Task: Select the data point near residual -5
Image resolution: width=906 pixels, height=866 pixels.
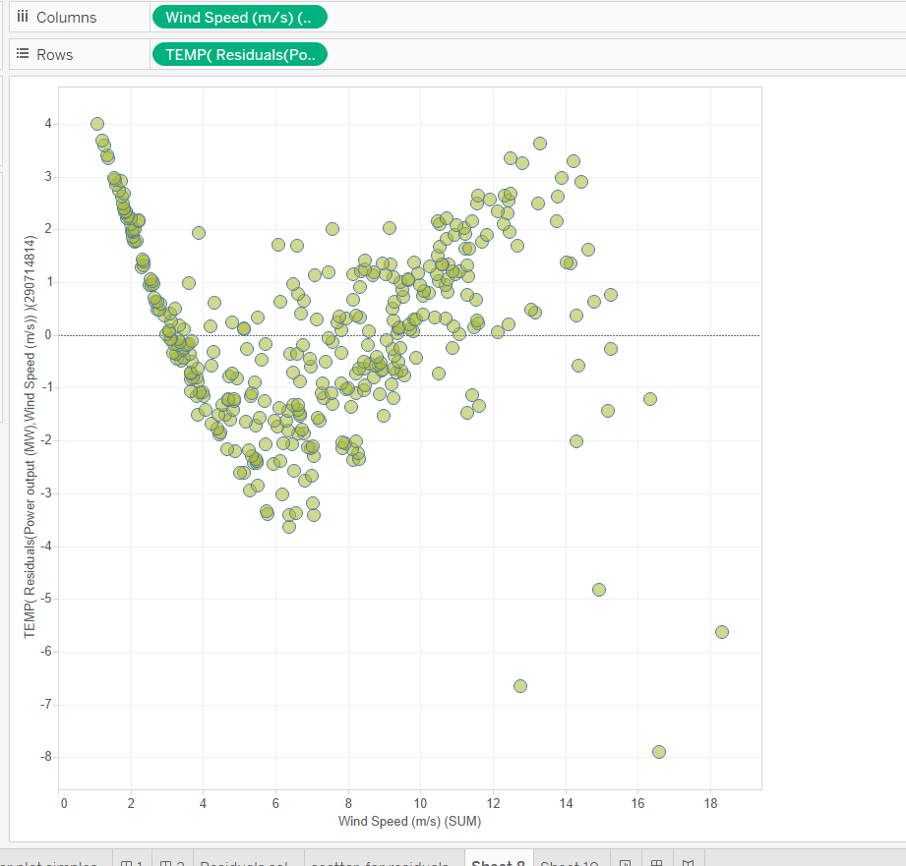Action: 599,590
